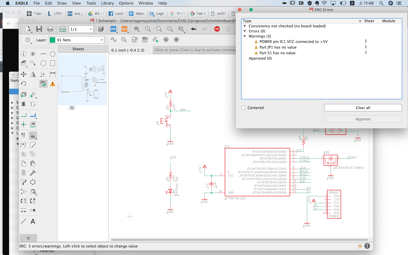408x255 pixels.
Task: Select the Junction dot tool
Action: tap(24, 124)
